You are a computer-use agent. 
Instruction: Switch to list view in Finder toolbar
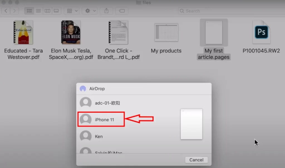[x=38, y=11]
